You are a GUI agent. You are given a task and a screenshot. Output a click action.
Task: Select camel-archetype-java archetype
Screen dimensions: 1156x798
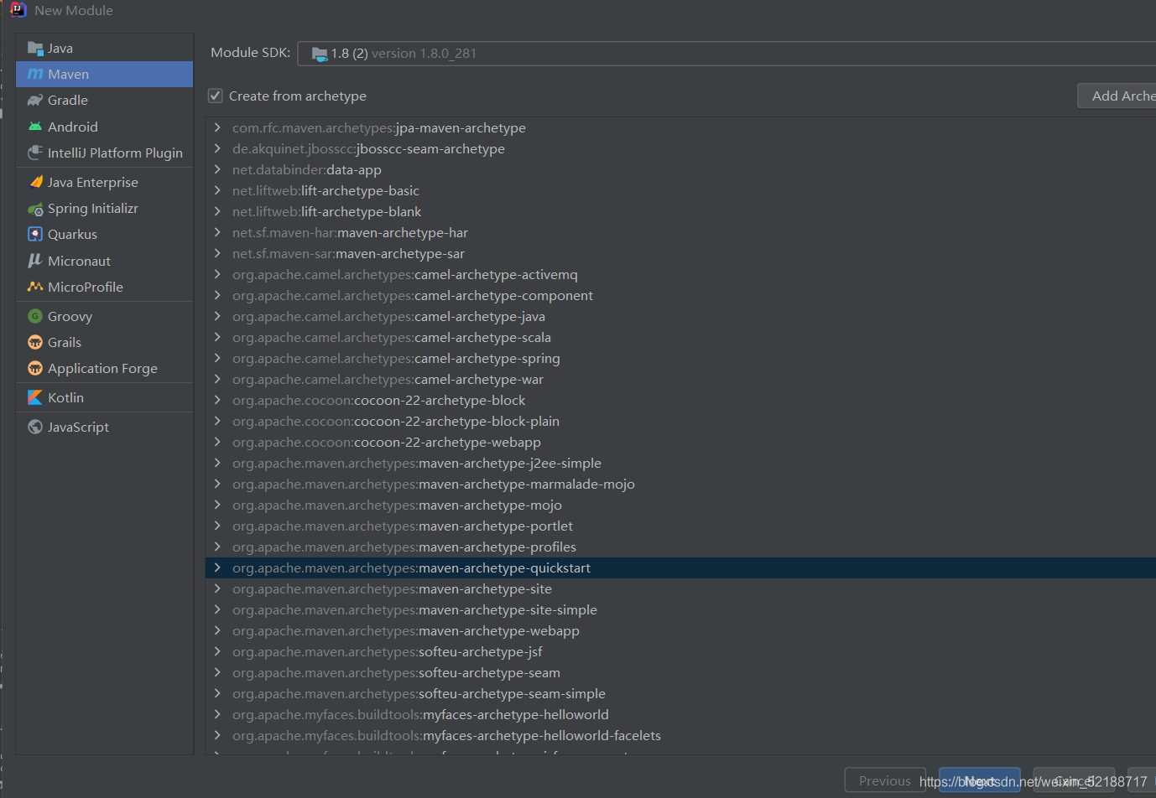click(x=680, y=316)
